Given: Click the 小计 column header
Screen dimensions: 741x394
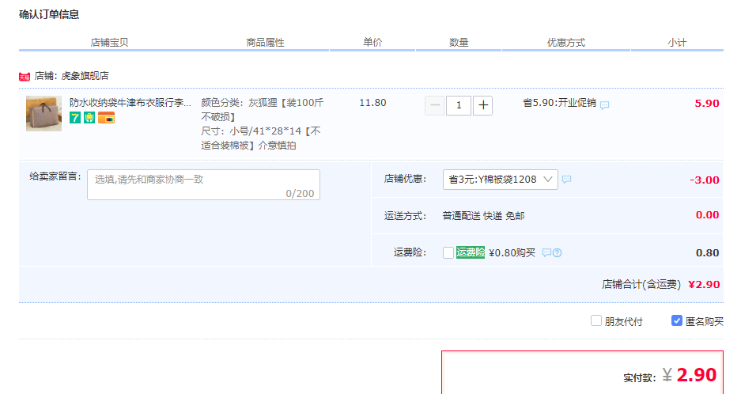Looking at the screenshot, I should click(x=677, y=43).
